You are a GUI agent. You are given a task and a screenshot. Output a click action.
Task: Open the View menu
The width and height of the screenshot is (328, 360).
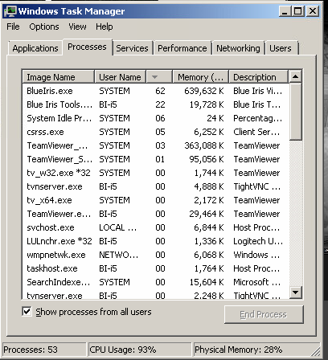click(77, 27)
